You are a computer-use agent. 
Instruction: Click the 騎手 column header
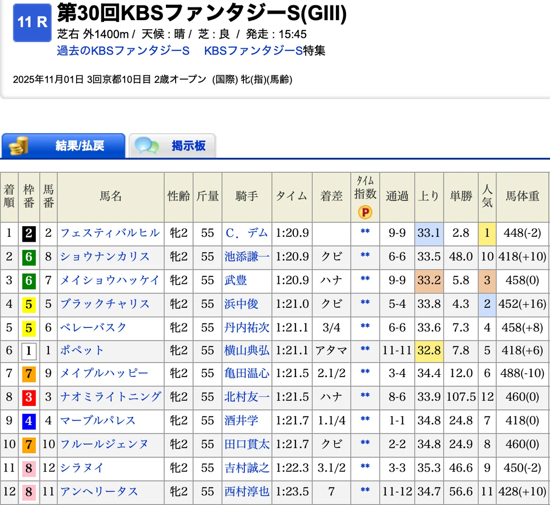point(247,197)
